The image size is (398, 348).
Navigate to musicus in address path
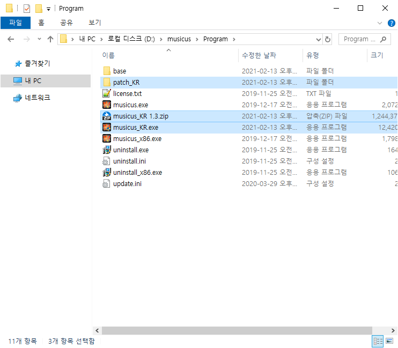(179, 39)
